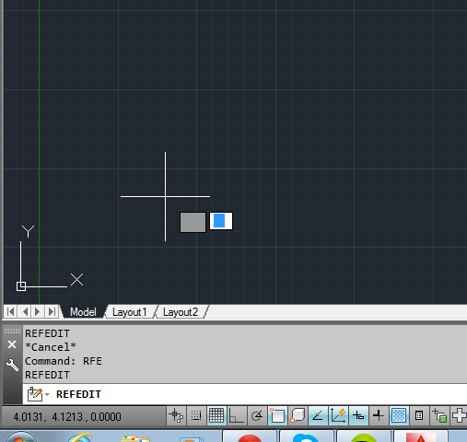The height and width of the screenshot is (442, 467).
Task: Toggle 3D Object Snap icon
Action: coord(298,416)
